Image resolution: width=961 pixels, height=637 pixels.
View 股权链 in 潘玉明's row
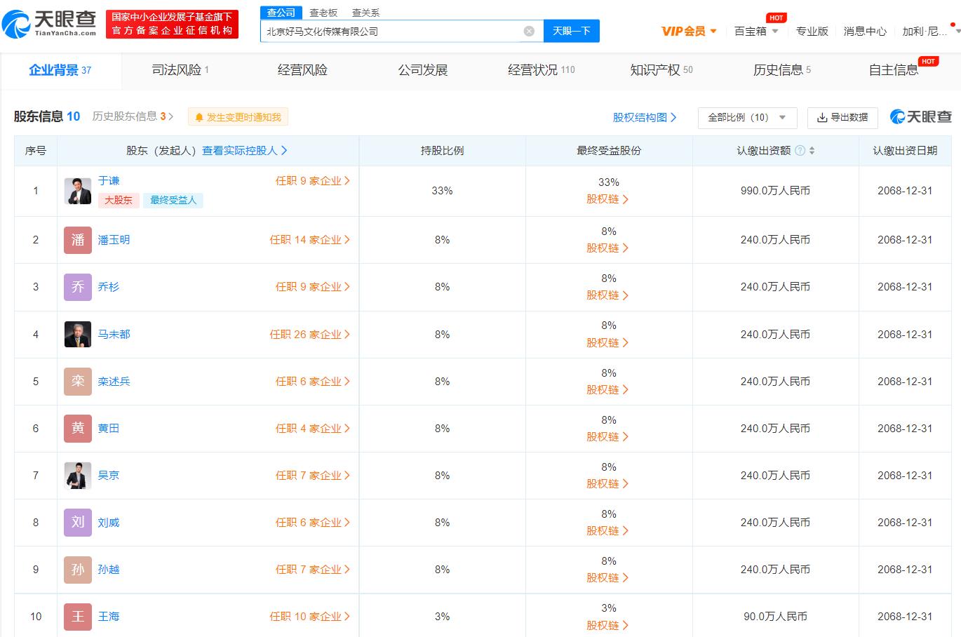coord(608,248)
